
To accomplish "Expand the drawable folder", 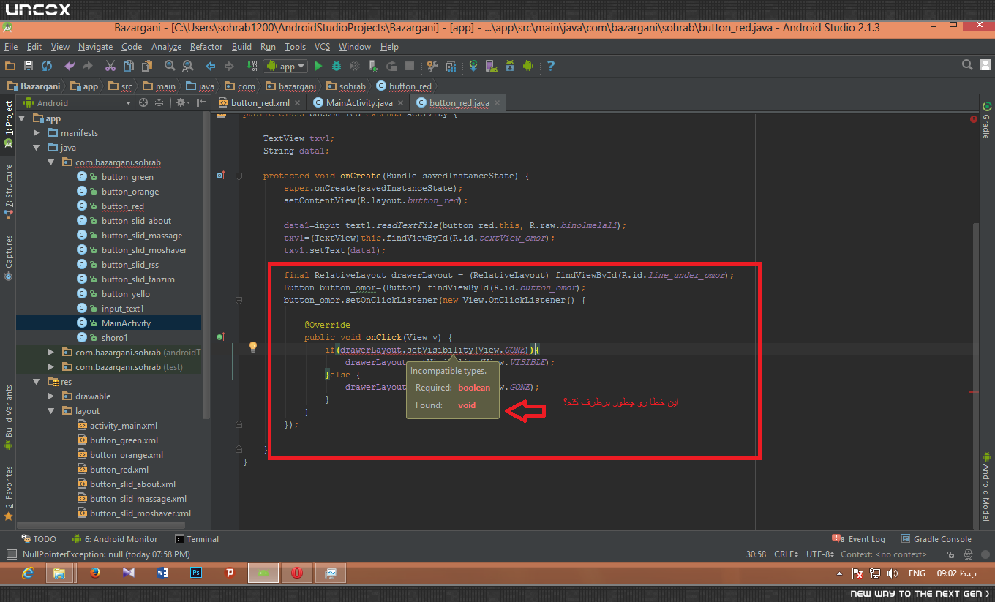I will pyautogui.click(x=51, y=396).
